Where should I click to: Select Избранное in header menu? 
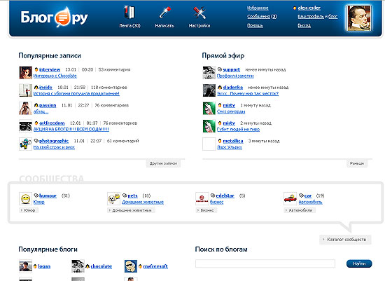click(258, 8)
